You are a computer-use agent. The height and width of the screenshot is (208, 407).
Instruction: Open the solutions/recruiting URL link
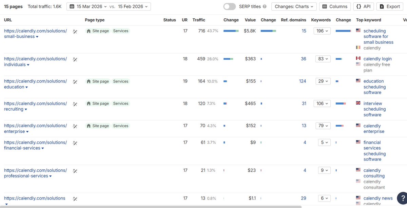pyautogui.click(x=35, y=106)
